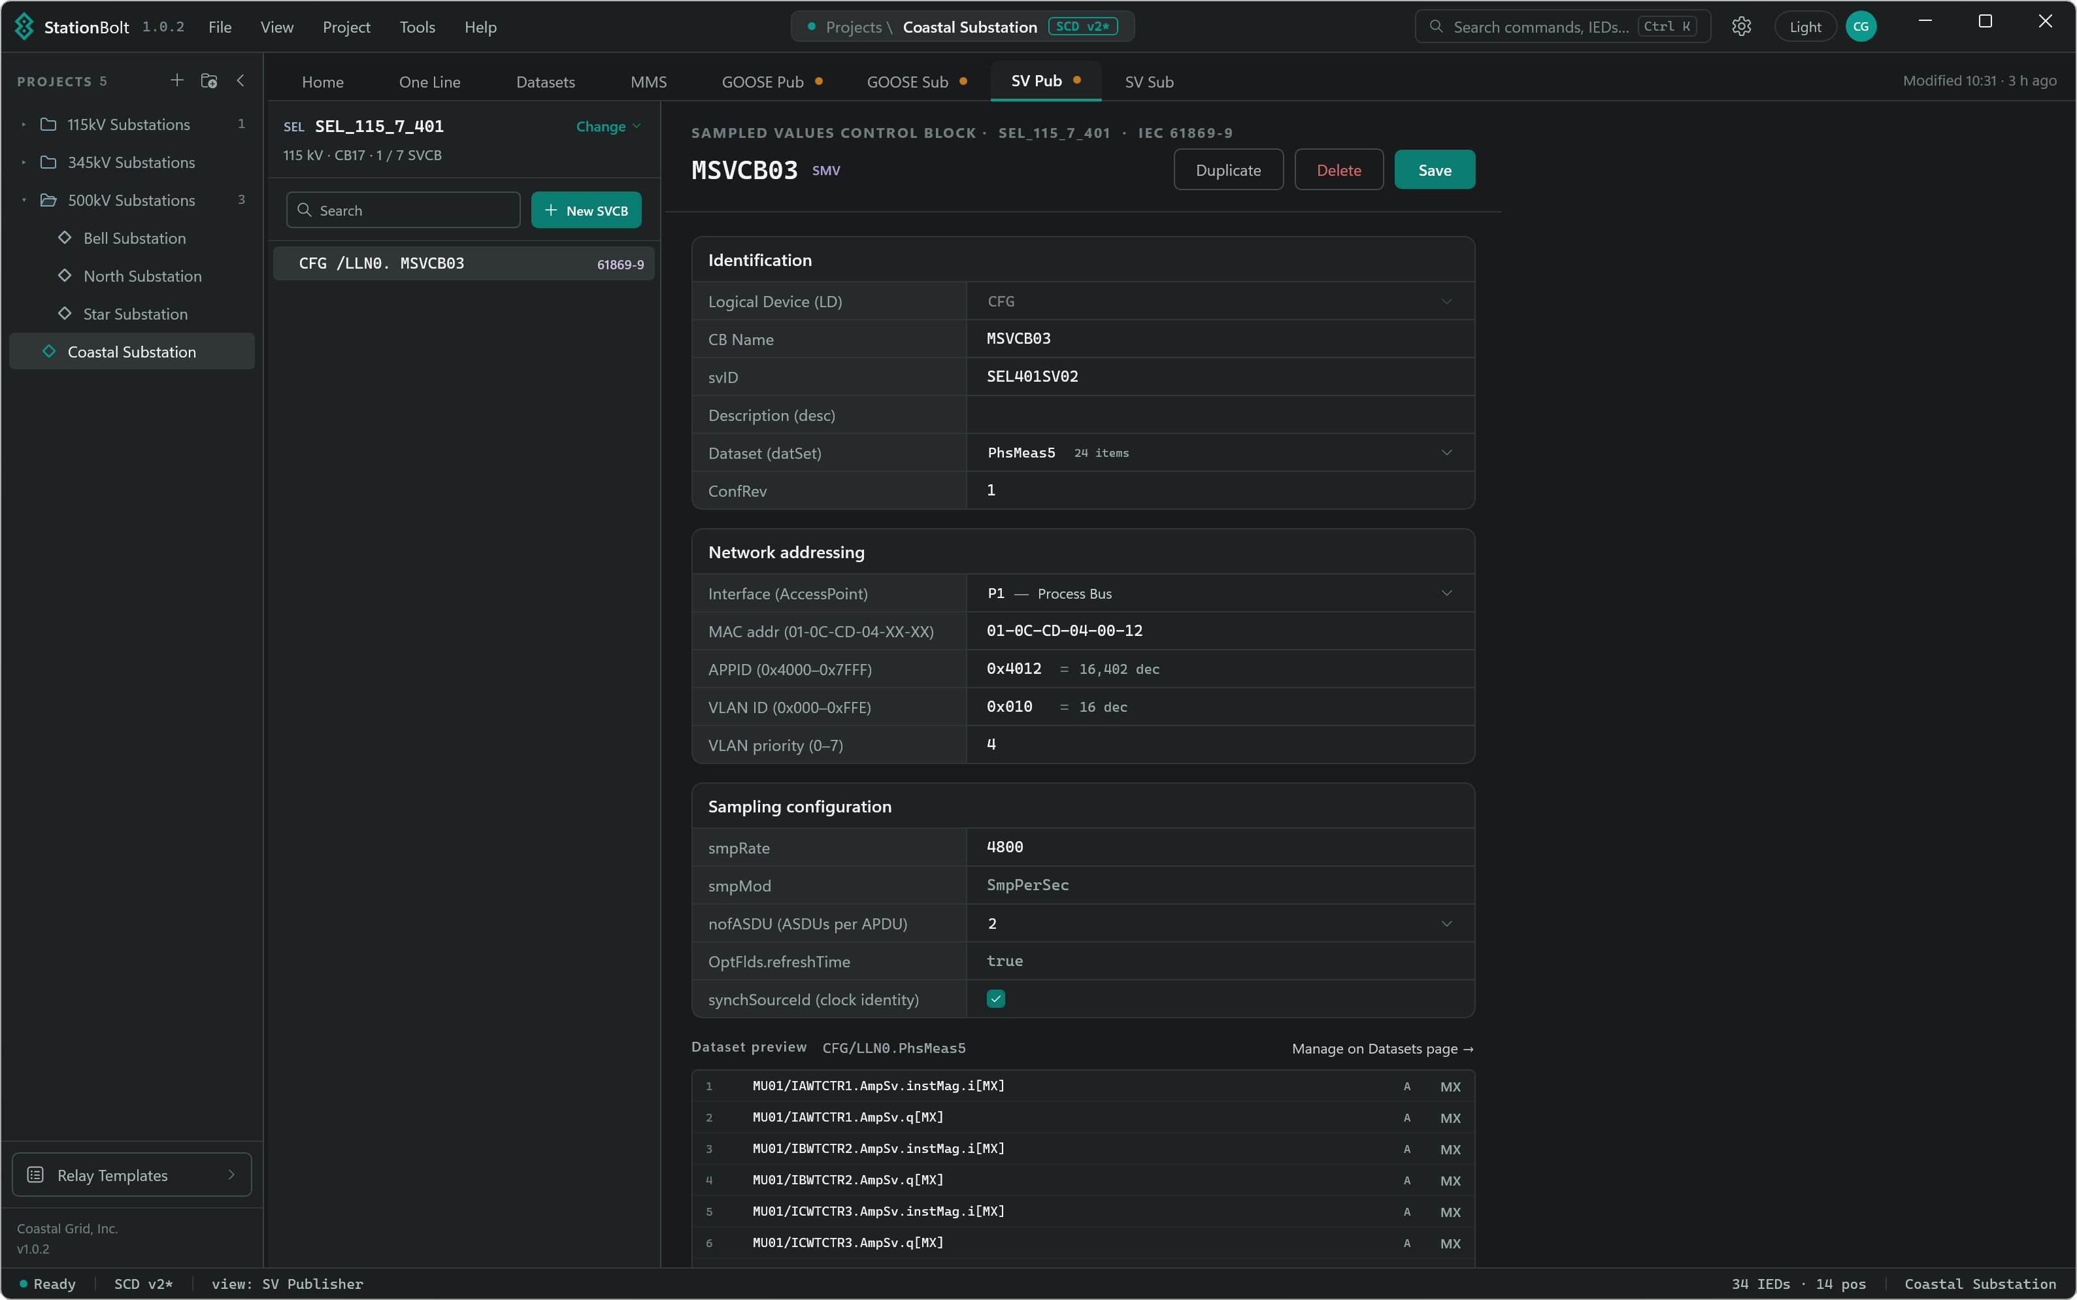Click the Bell Substation diamond icon
This screenshot has height=1300, width=2077.
pos(65,237)
